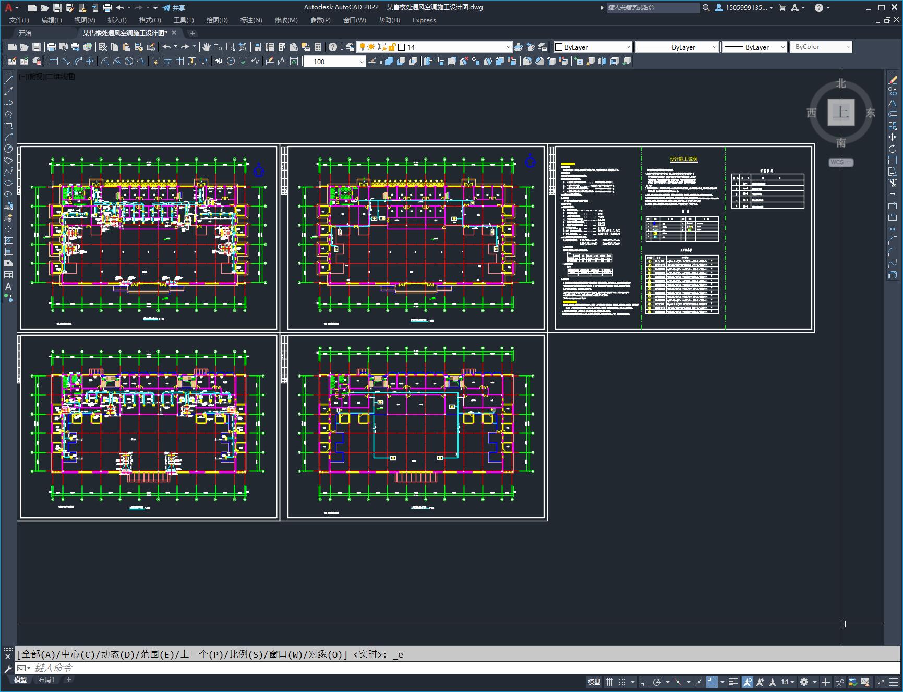Click the 模型 button in status bar
Viewport: 903px width, 692px height.
click(x=594, y=682)
